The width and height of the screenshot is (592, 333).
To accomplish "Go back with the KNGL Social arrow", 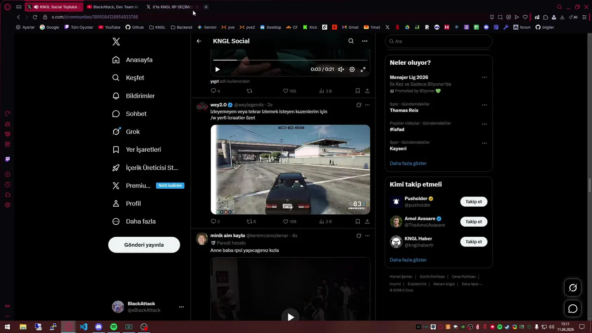I will click(x=199, y=41).
